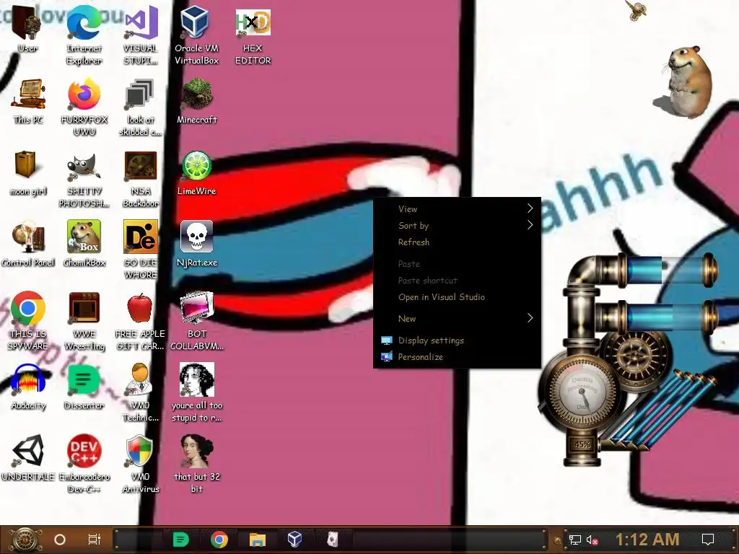Choose Display settings in context menu
739x554 pixels.
tap(457, 340)
